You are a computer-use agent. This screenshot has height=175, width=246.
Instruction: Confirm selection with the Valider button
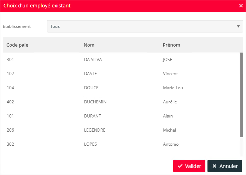[x=189, y=166]
